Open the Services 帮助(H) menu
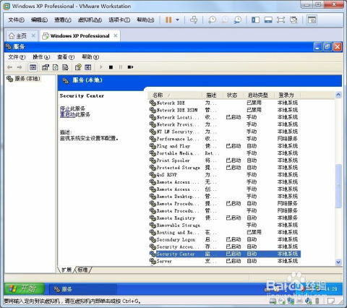Viewport: 347px width, 308px height. [x=90, y=57]
